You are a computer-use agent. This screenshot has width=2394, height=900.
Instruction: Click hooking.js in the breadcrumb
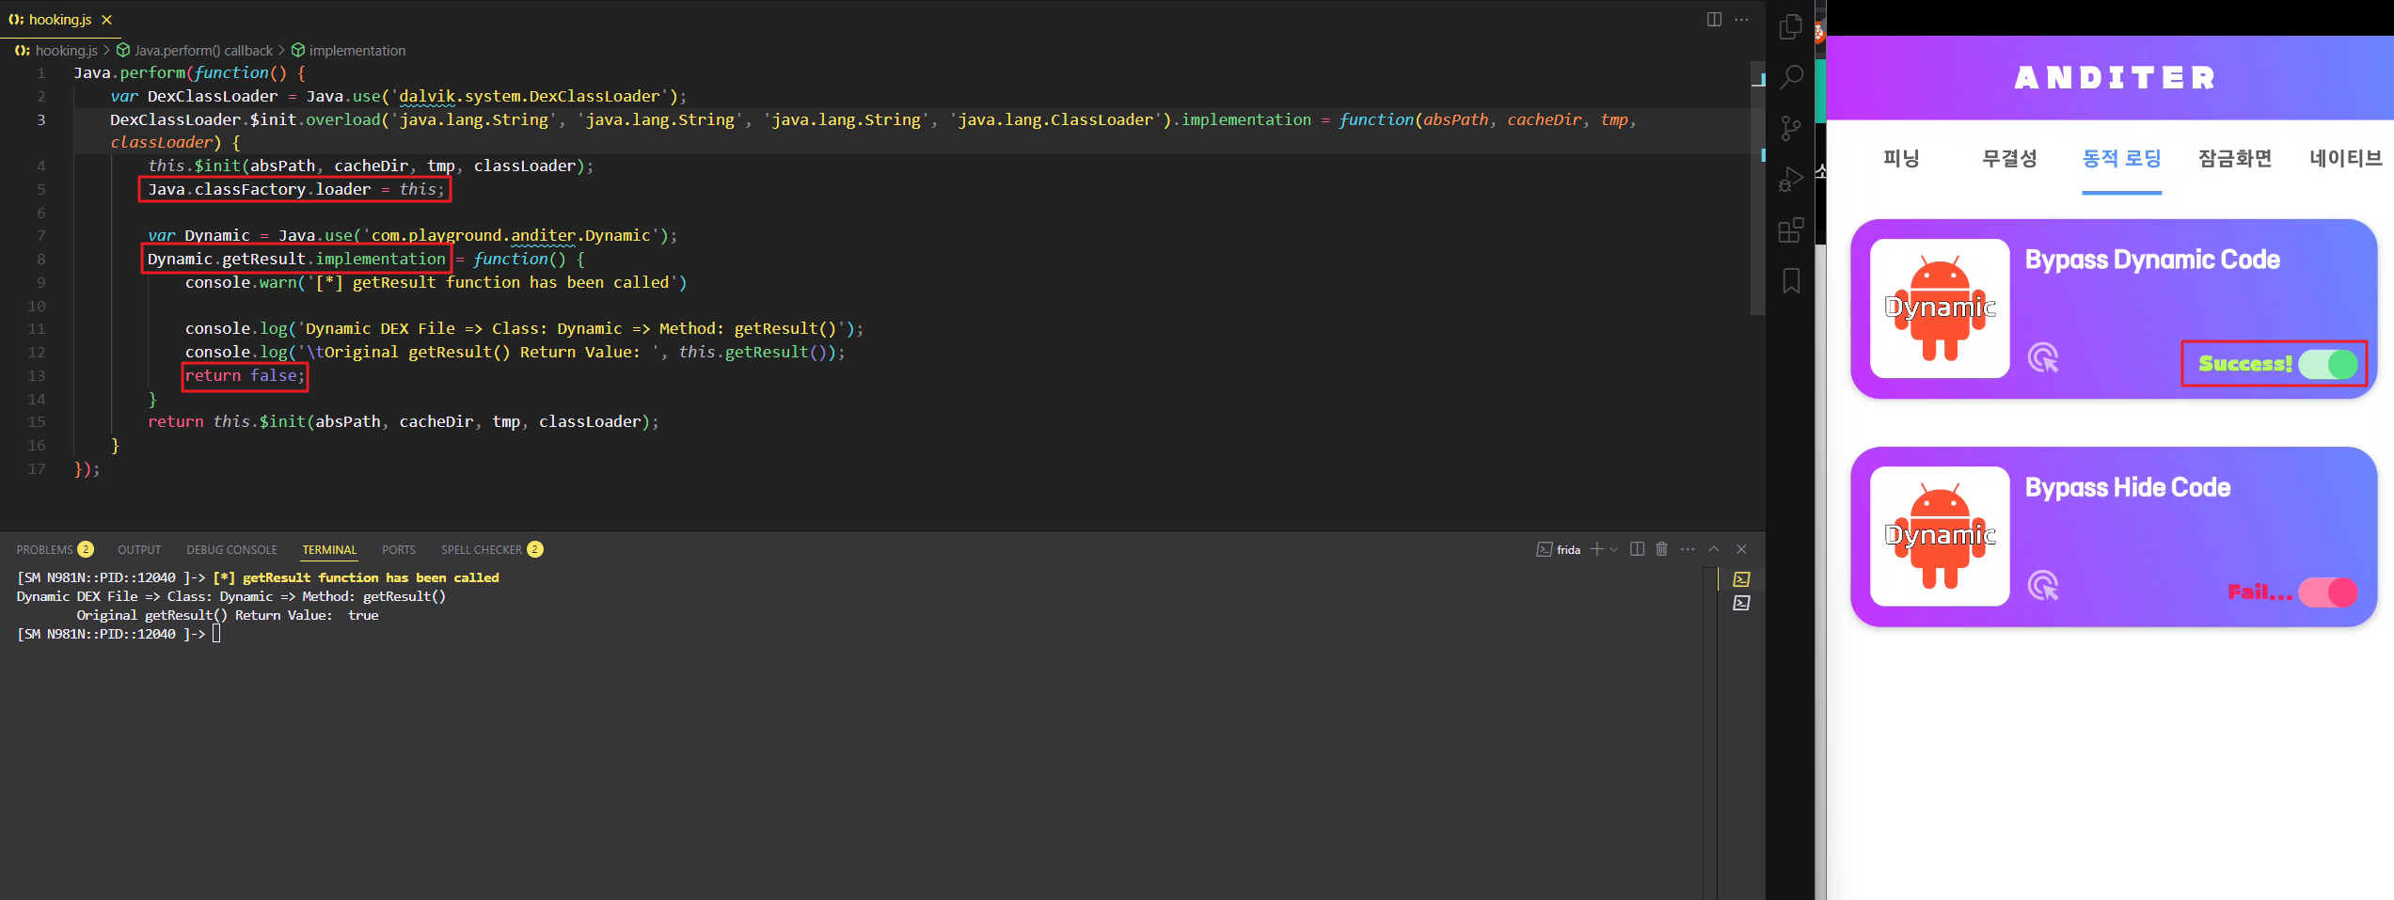click(66, 50)
